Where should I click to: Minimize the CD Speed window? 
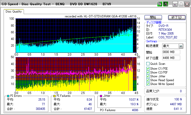point(175,4)
